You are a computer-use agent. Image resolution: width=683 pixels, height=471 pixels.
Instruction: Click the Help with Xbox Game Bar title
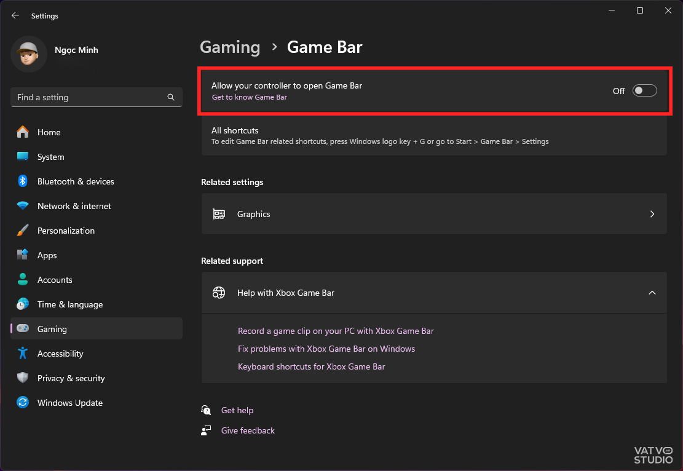point(286,293)
